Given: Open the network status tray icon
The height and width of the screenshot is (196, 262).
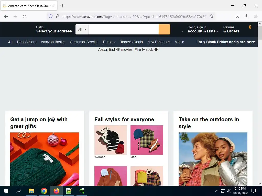Looking at the screenshot, I should coord(223,191).
